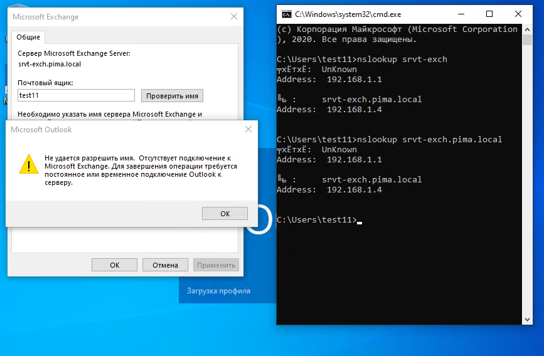The width and height of the screenshot is (544, 356).
Task: Click the scroll up arrow in the cmd window
Action: point(527,30)
